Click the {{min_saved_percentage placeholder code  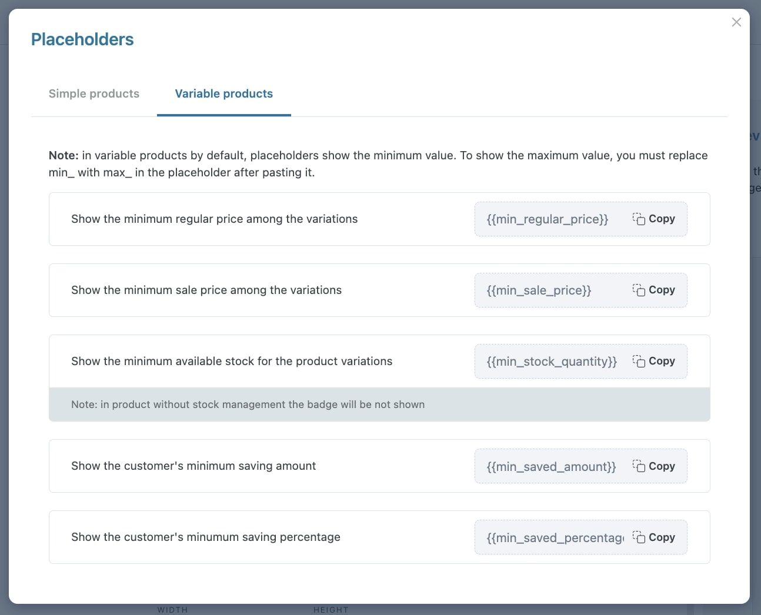(556, 538)
